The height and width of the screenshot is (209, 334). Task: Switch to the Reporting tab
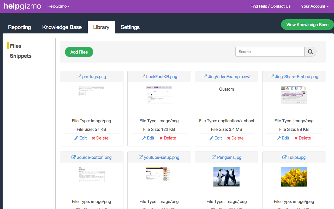click(20, 27)
